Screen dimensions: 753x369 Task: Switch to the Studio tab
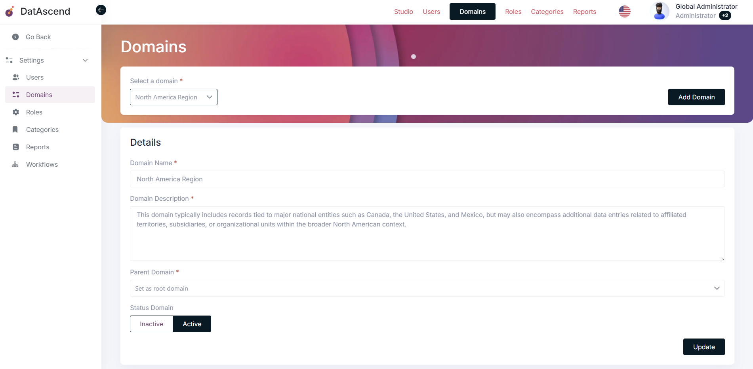pos(403,11)
